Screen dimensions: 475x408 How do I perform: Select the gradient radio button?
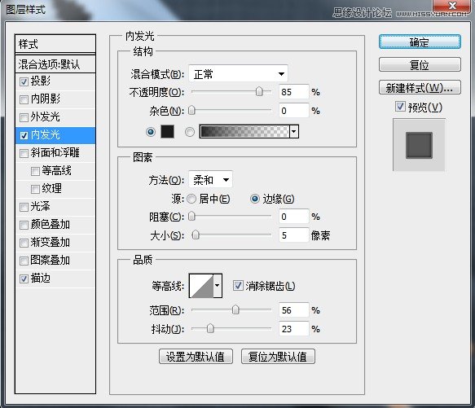[x=190, y=132]
